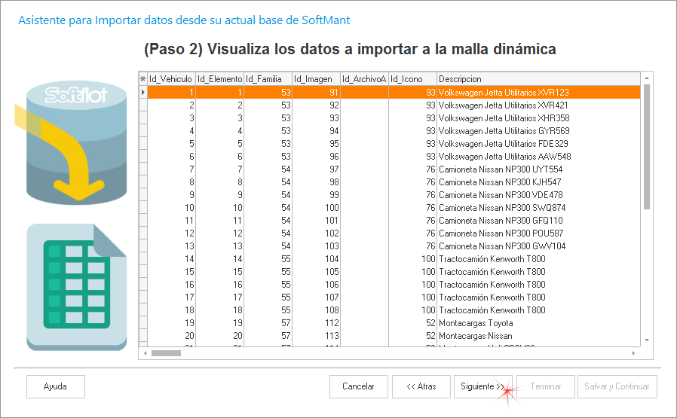Click the horizontal scrollbar left arrow
This screenshot has height=418, width=677.
[143, 352]
